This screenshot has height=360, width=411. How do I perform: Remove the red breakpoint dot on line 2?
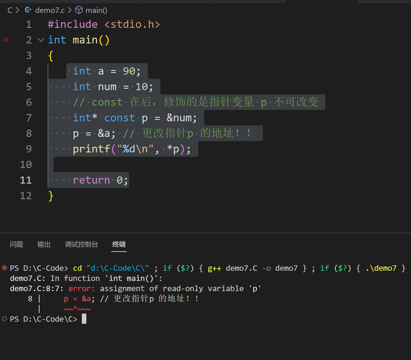(x=6, y=40)
